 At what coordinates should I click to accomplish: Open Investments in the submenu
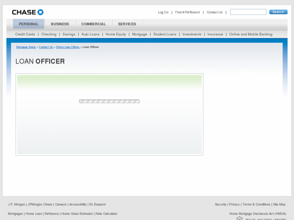192,34
